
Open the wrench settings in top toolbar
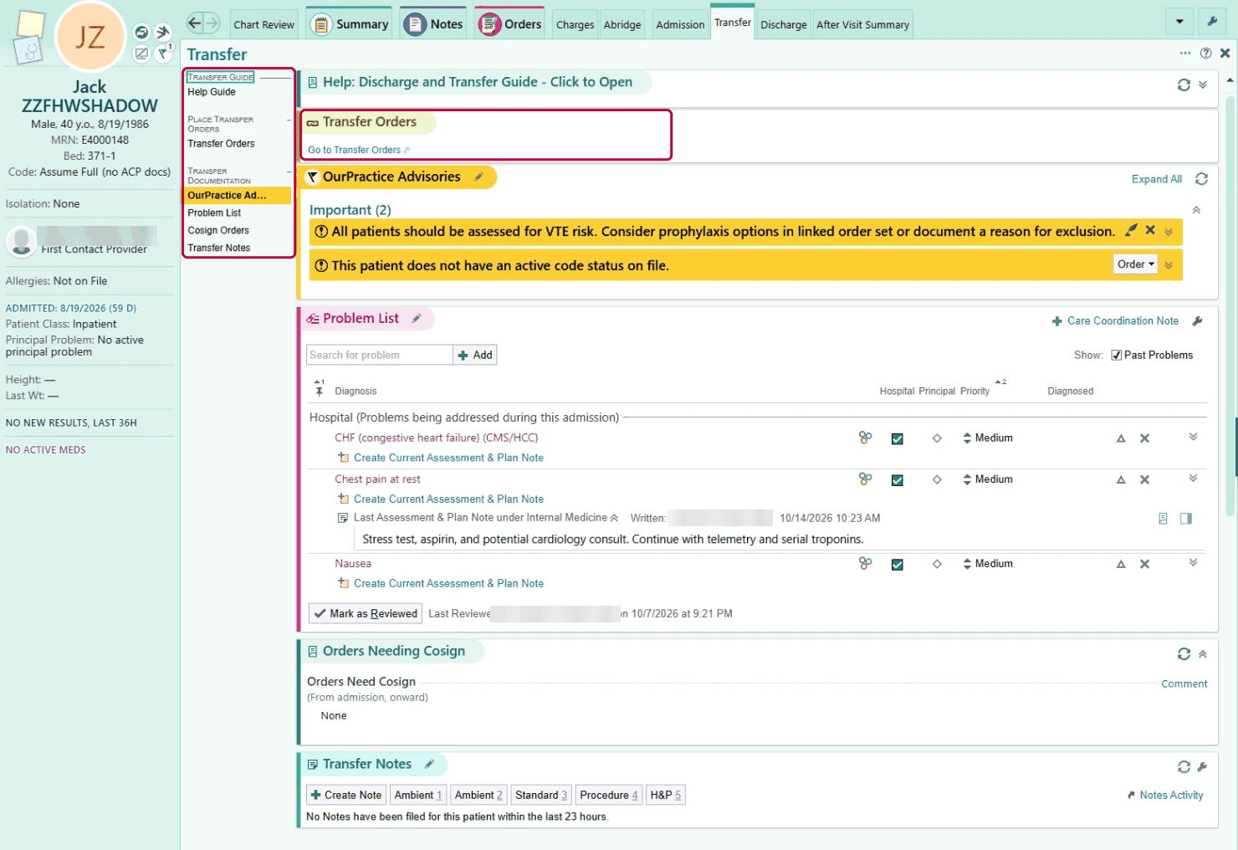coord(1211,22)
